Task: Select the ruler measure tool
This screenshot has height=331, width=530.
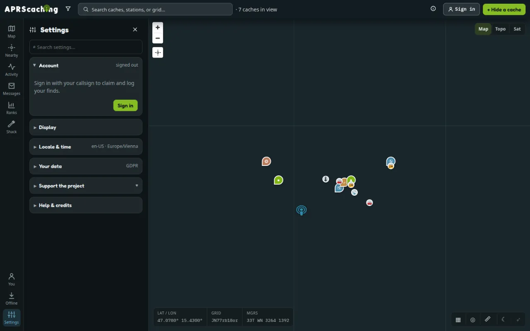Action: click(x=488, y=319)
